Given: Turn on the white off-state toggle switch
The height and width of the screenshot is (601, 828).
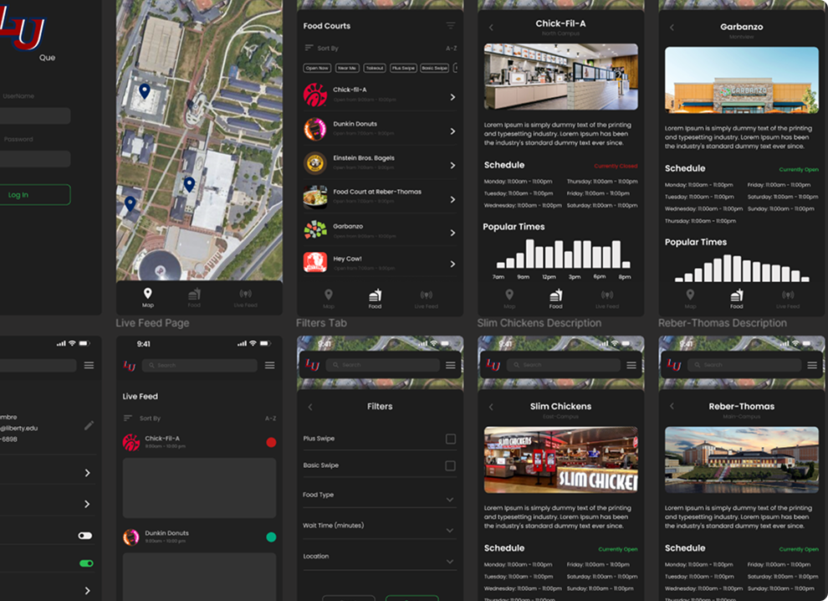Looking at the screenshot, I should tap(85, 536).
